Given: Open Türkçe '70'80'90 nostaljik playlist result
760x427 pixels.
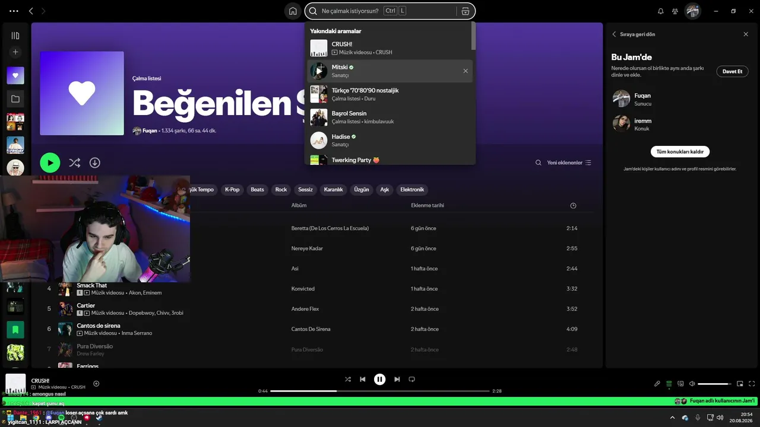Looking at the screenshot, I should 390,94.
